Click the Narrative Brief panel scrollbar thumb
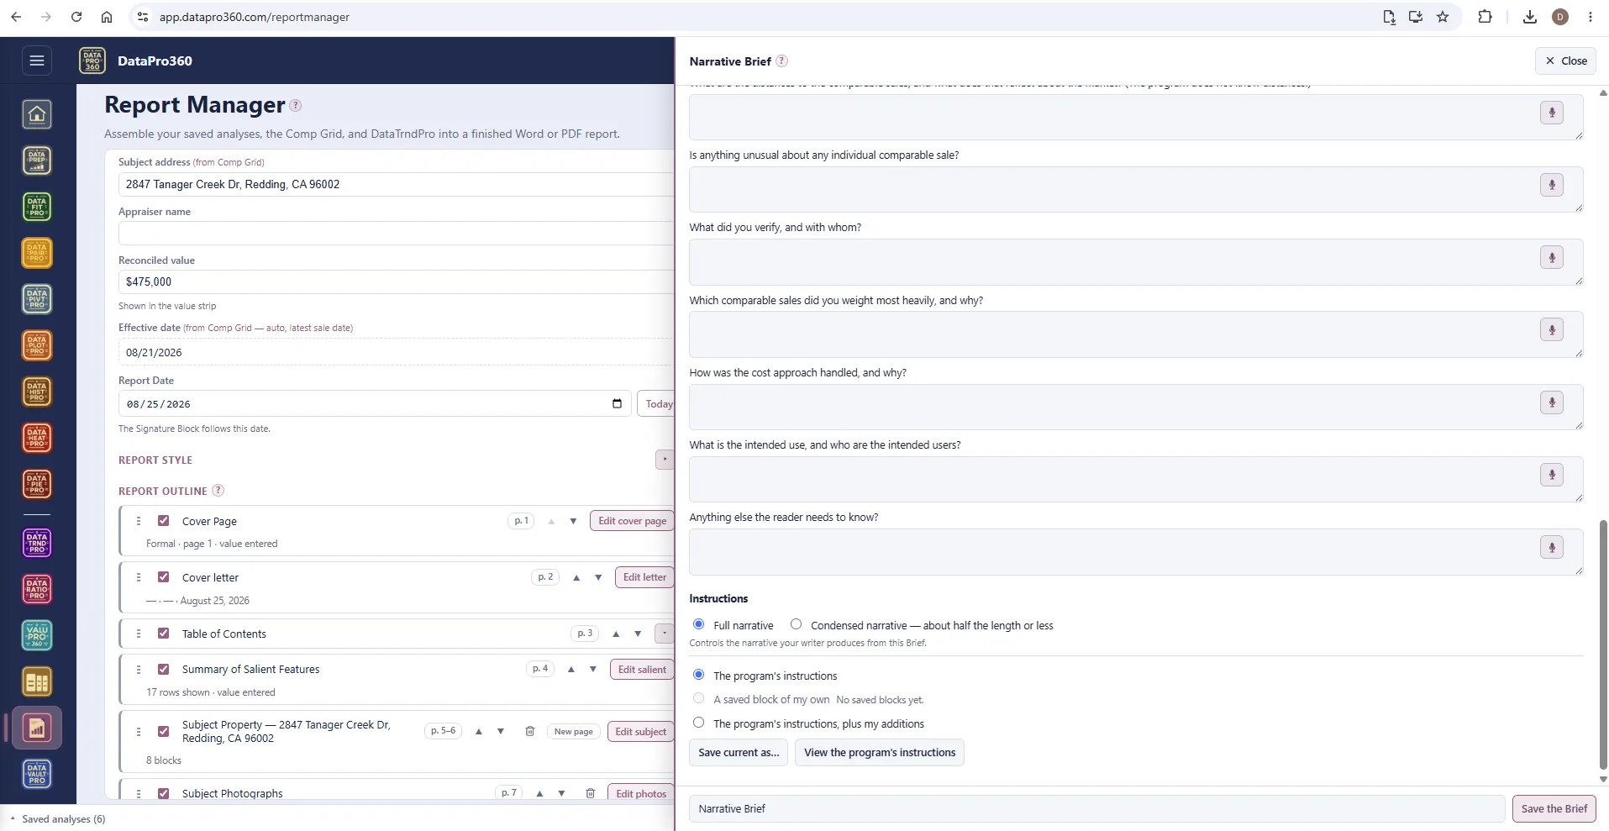 1603,644
